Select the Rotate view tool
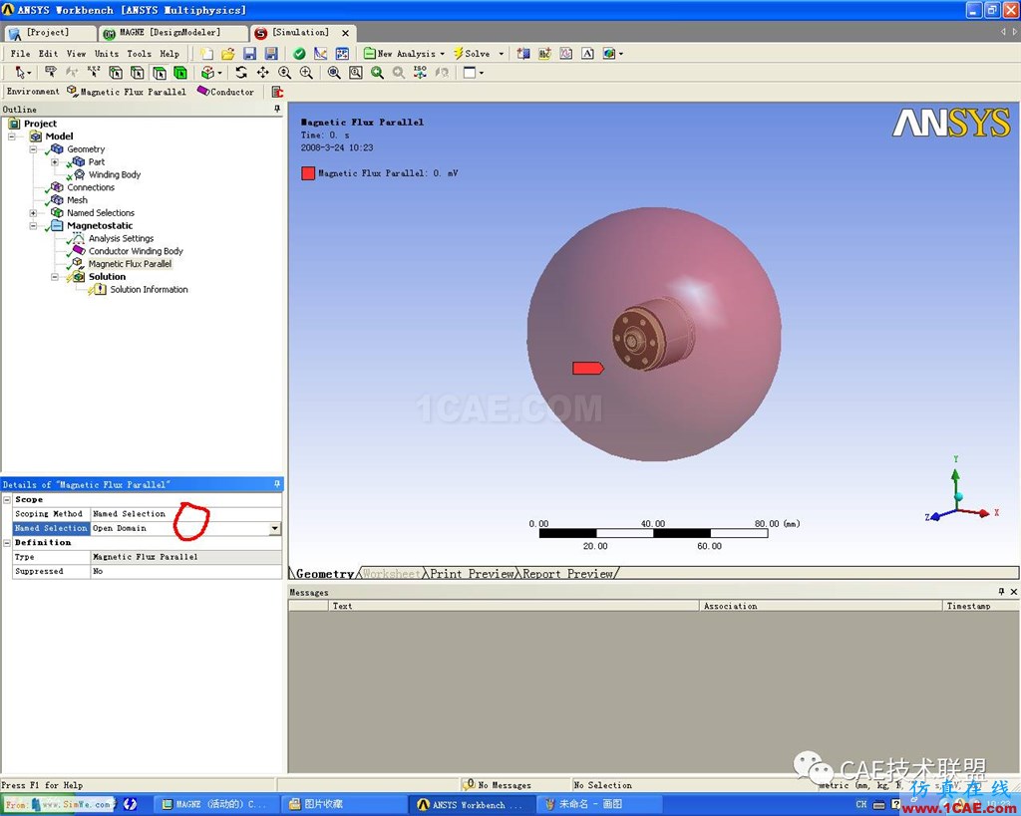 pos(241,72)
